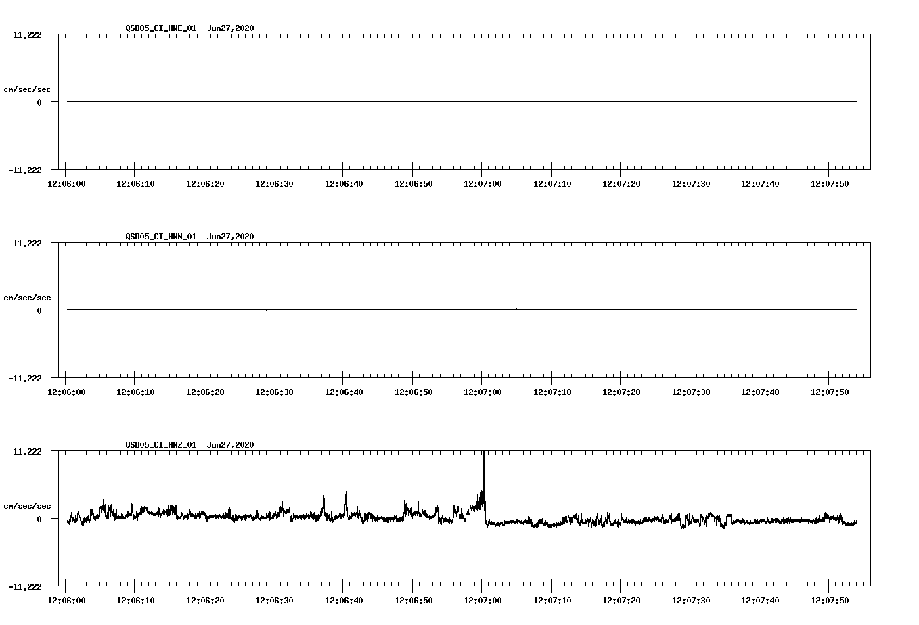Click the QSD05_CI_HNN_01 plot title
Viewport: 919px width, 625px height.
[161, 237]
